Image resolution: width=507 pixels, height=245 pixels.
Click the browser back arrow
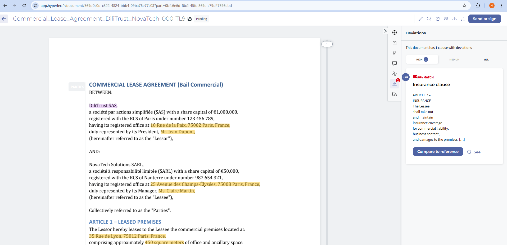click(x=5, y=6)
